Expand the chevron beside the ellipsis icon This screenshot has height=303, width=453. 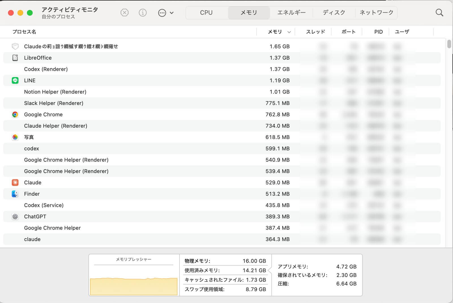172,13
